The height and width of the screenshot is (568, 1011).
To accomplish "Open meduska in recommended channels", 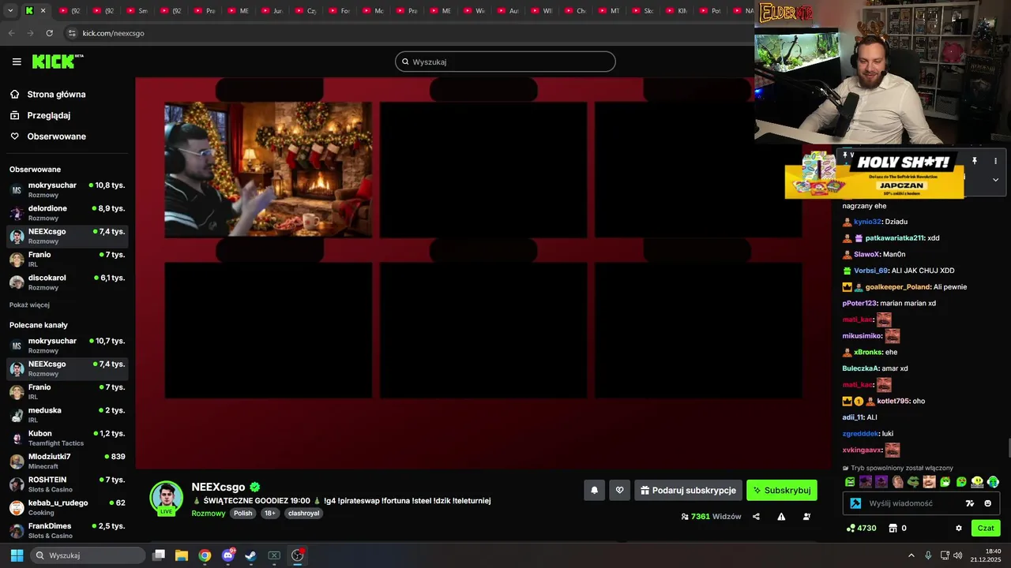I will (67, 414).
